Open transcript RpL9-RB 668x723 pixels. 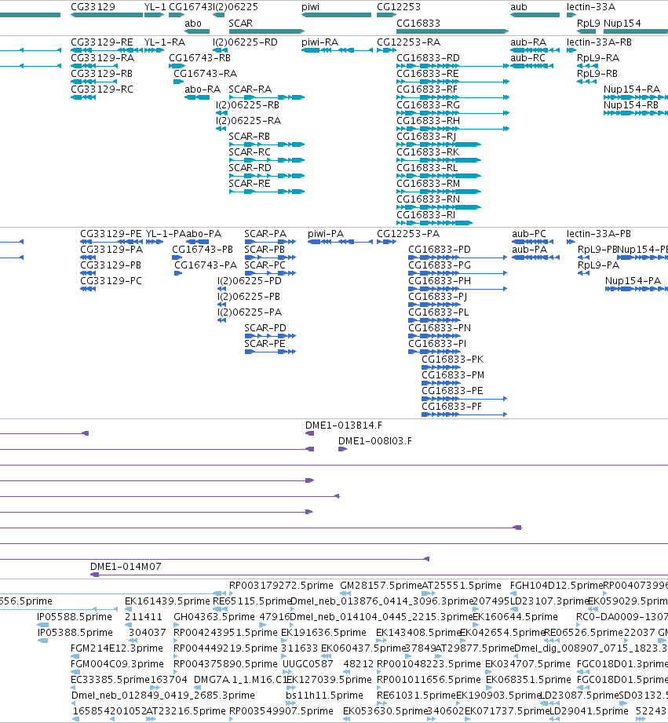pos(597,73)
